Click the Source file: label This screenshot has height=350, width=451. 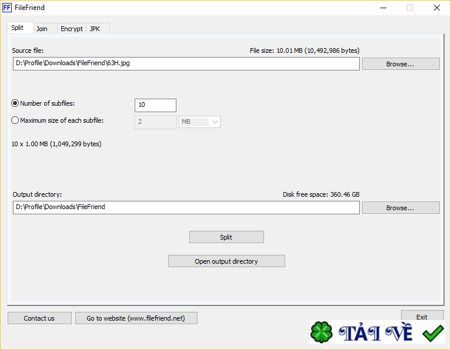[28, 51]
